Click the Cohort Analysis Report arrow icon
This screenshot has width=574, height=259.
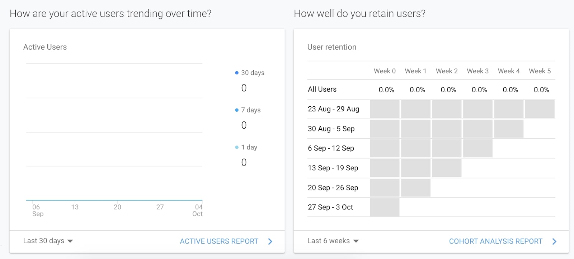pyautogui.click(x=554, y=241)
